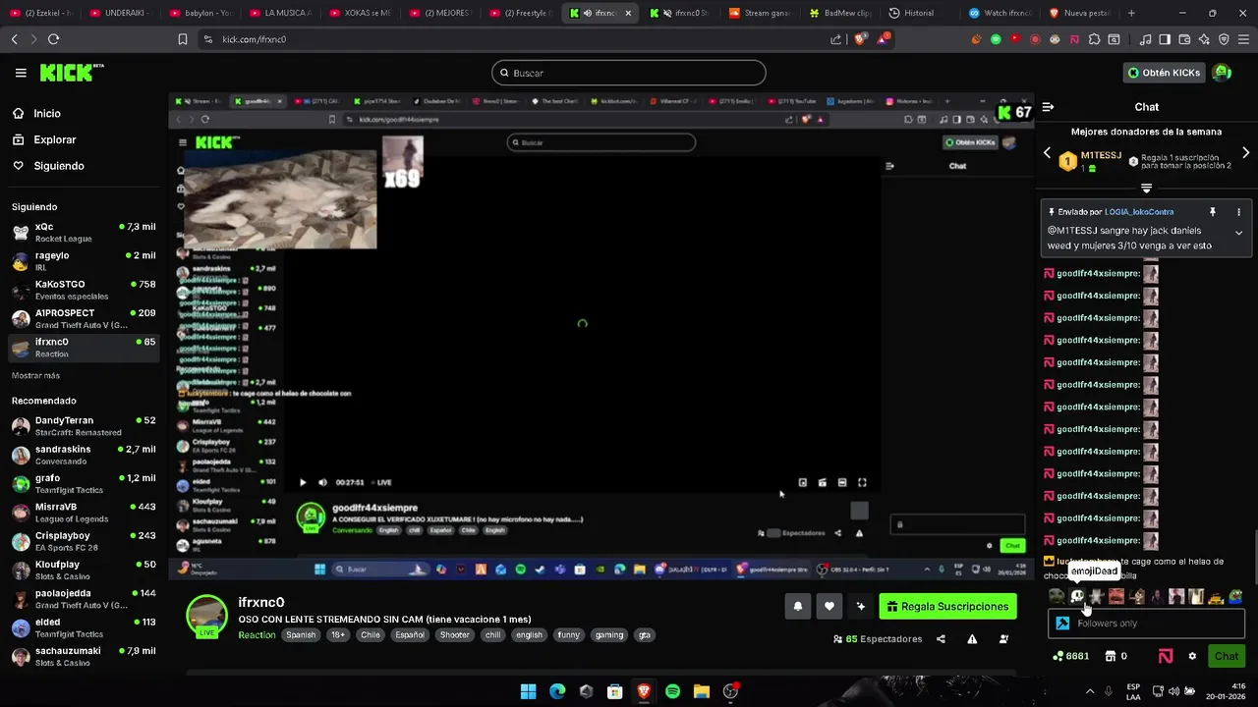Image resolution: width=1258 pixels, height=707 pixels.
Task: Open browser main menu hamburger
Action: [1243, 39]
